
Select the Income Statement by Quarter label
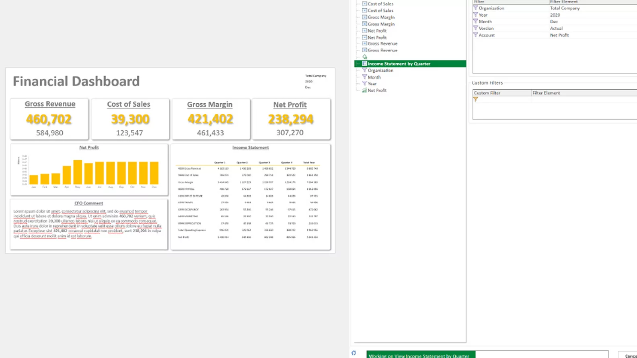pos(399,63)
